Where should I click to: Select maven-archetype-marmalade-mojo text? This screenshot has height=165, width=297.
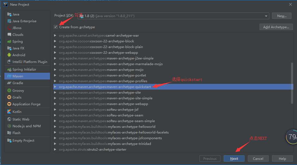(135, 64)
